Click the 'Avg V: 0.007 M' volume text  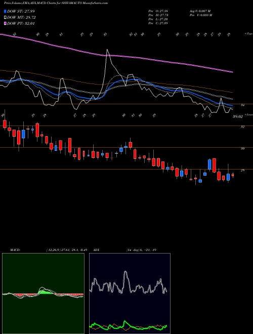[200, 11]
